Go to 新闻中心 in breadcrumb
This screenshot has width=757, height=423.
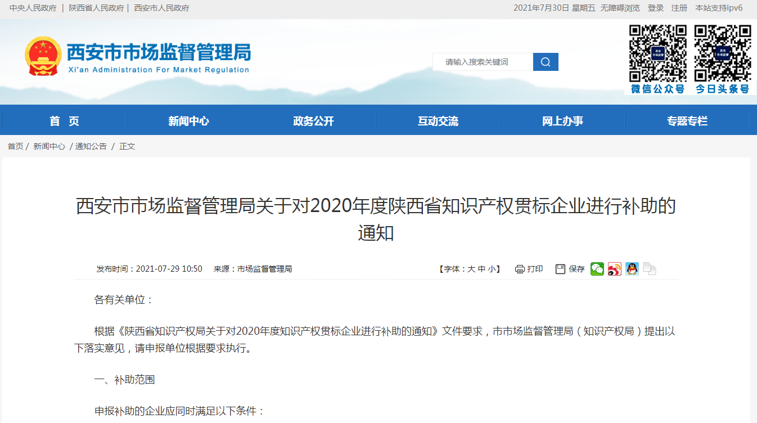49,146
